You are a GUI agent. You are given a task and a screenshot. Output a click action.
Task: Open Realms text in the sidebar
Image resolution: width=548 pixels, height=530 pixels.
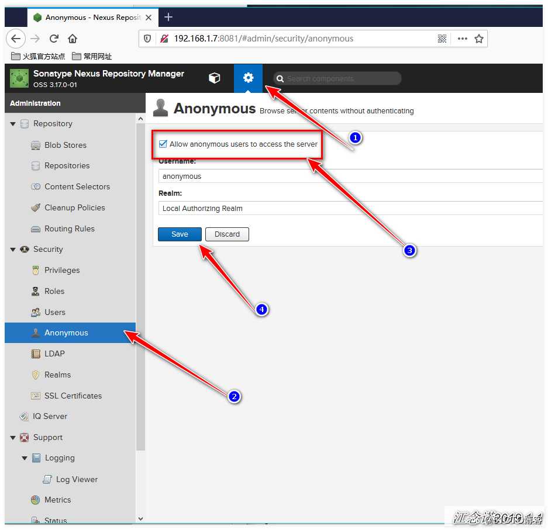pos(58,375)
